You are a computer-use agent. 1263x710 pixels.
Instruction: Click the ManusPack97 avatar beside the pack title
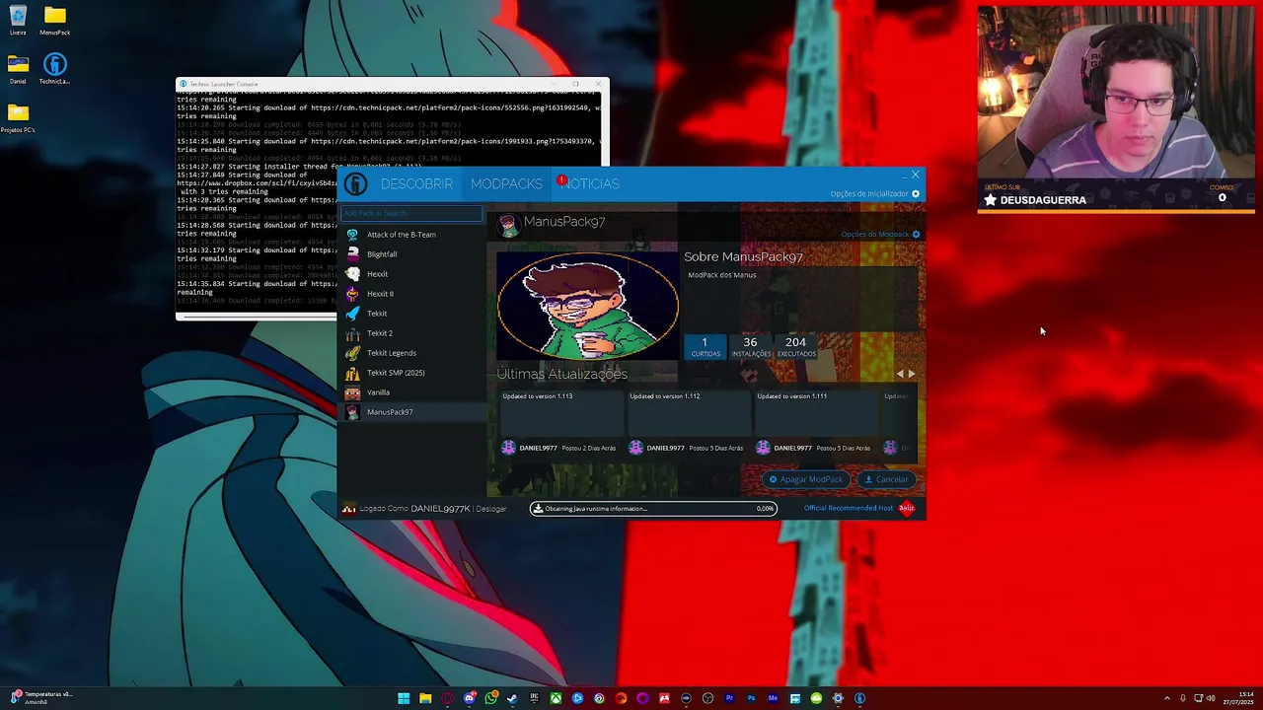tap(508, 226)
